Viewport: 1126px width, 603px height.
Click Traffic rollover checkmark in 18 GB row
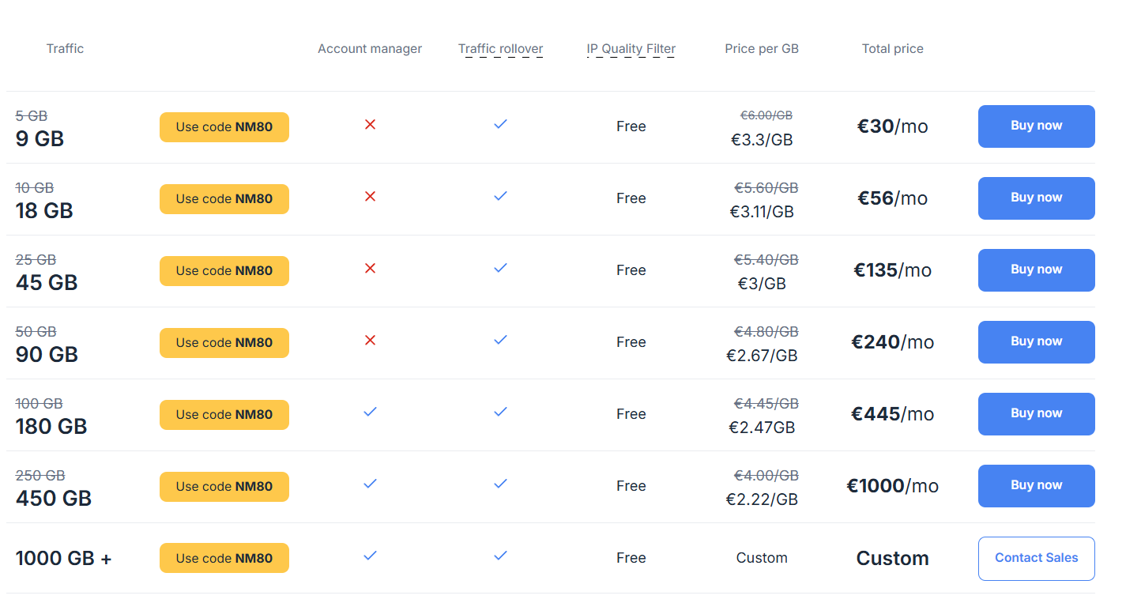(500, 196)
